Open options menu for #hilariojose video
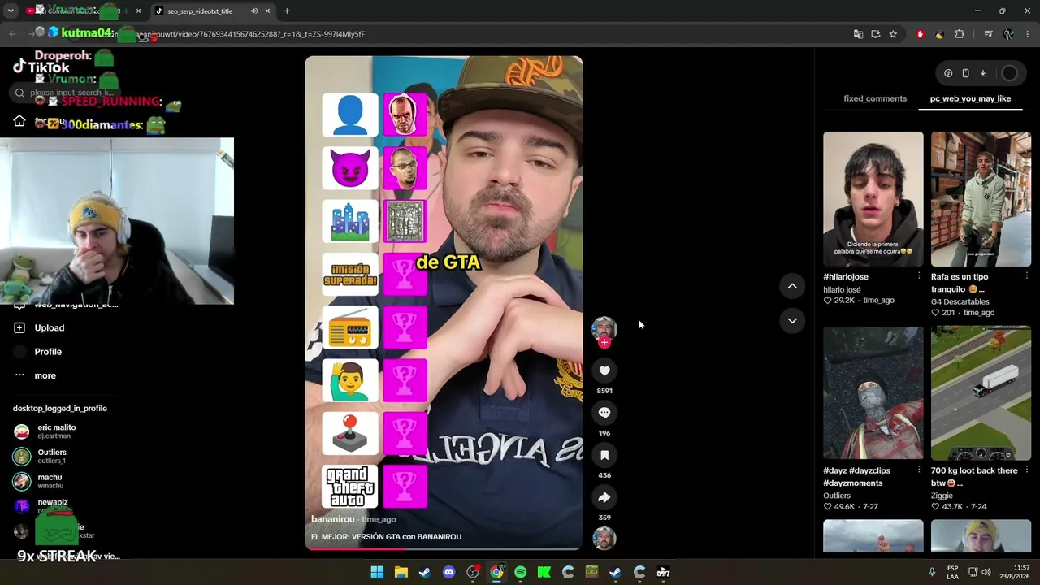The width and height of the screenshot is (1040, 585). 919,276
